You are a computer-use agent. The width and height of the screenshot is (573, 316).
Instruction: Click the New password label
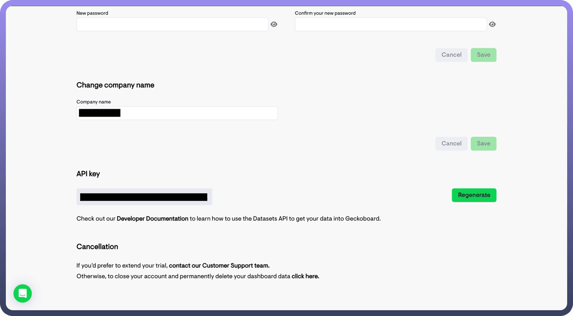point(92,13)
